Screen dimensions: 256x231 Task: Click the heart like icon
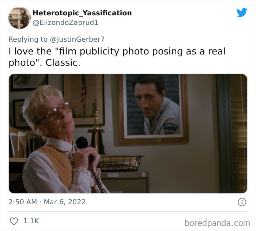[14, 221]
